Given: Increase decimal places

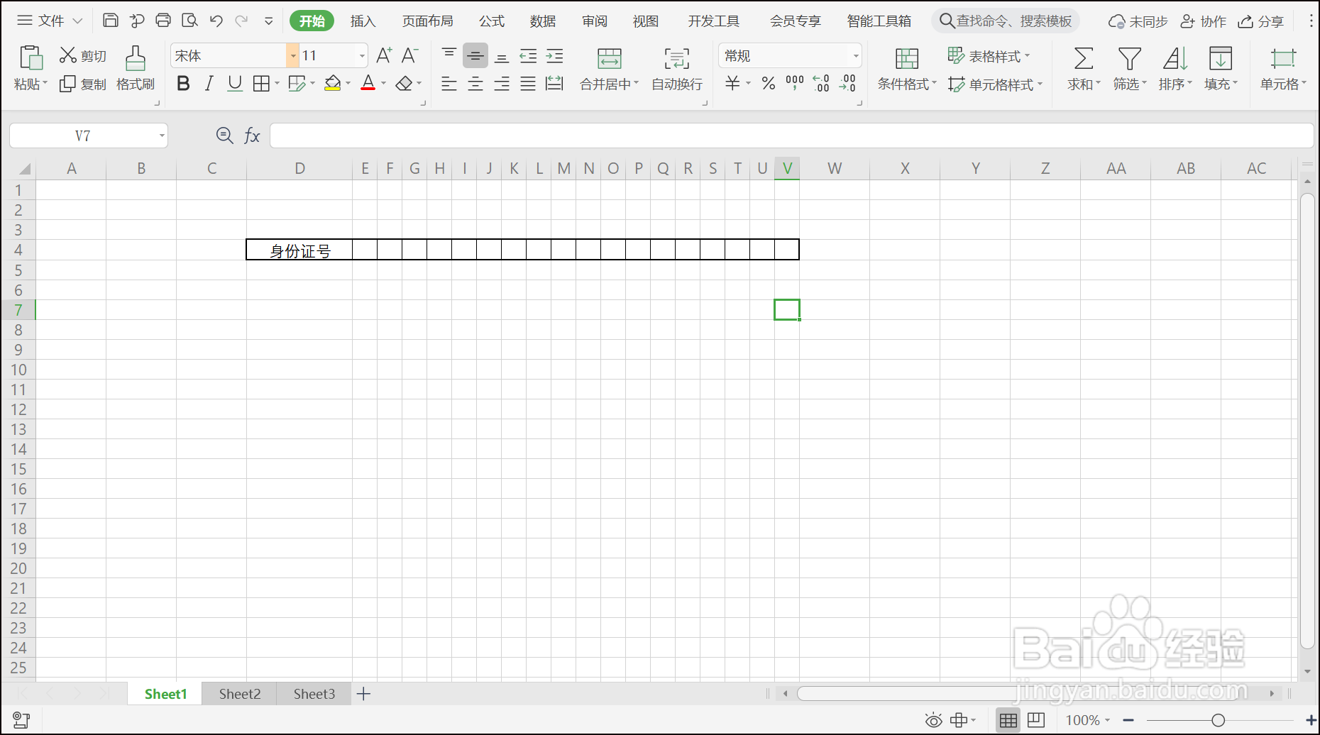Looking at the screenshot, I should (821, 84).
